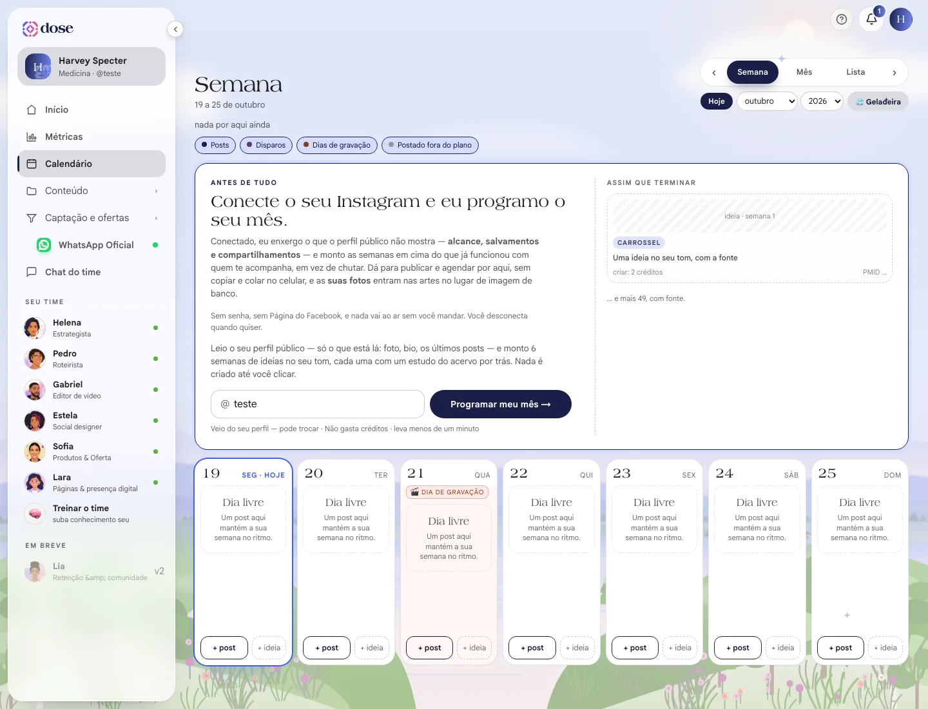Open the WhatsApp Oficial icon

(x=44, y=245)
